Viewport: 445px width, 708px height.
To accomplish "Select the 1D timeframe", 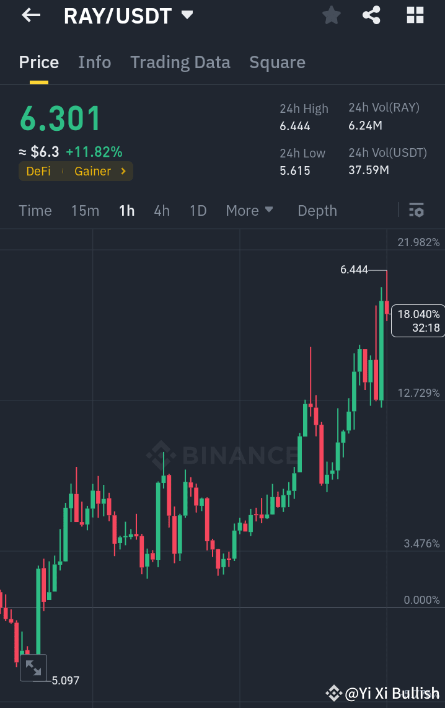I will (x=198, y=210).
